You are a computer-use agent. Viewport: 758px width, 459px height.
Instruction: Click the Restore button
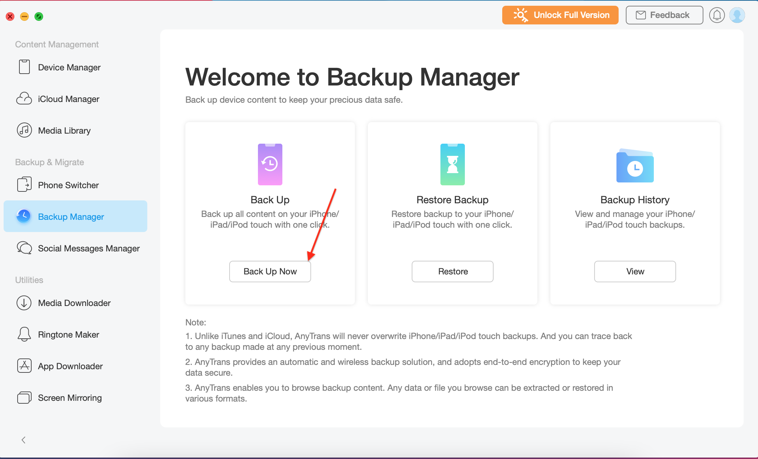[x=452, y=271]
